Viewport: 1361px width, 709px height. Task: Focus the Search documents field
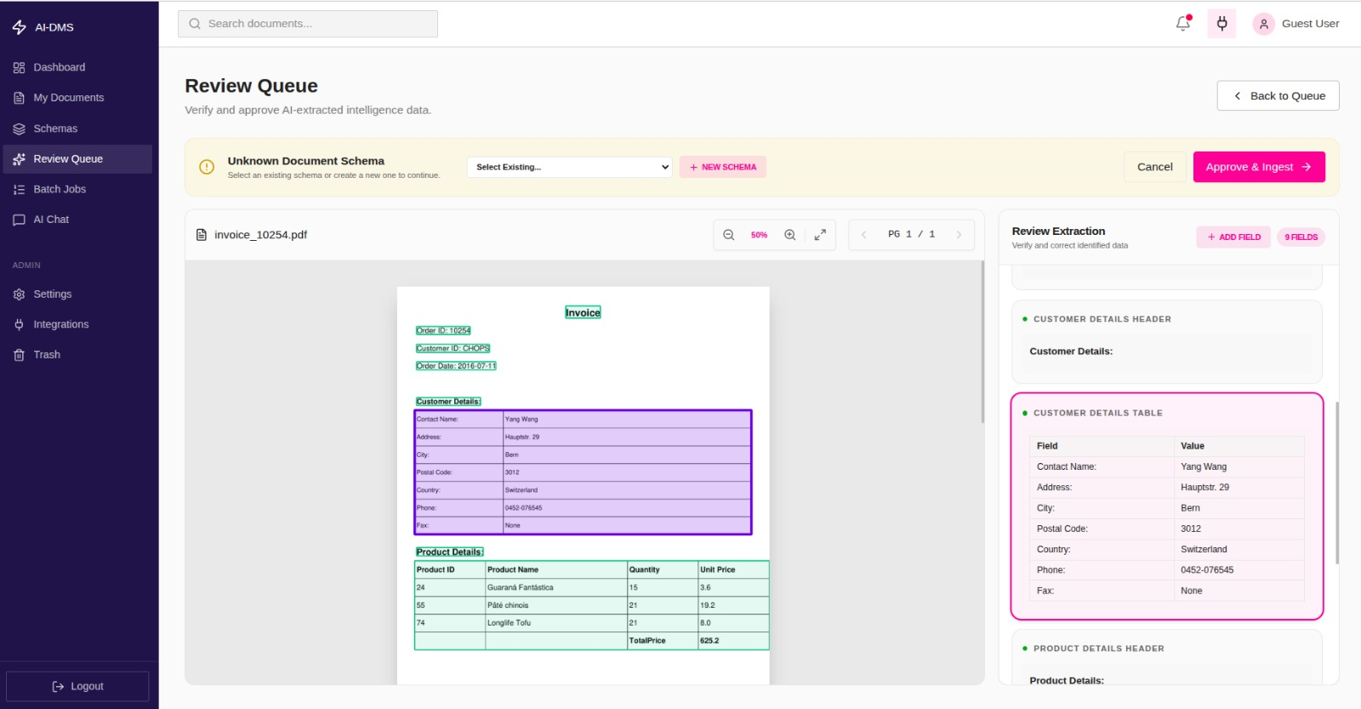tap(308, 24)
